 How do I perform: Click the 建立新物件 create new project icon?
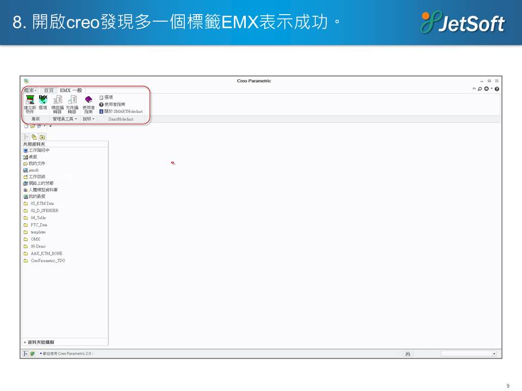30,103
